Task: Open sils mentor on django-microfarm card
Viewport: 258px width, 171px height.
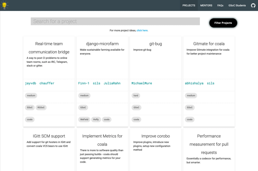Action: coord(96,83)
